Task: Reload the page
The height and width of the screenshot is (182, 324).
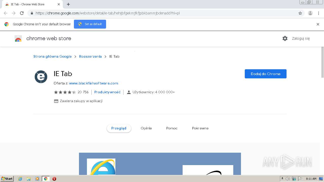Action: point(22,13)
